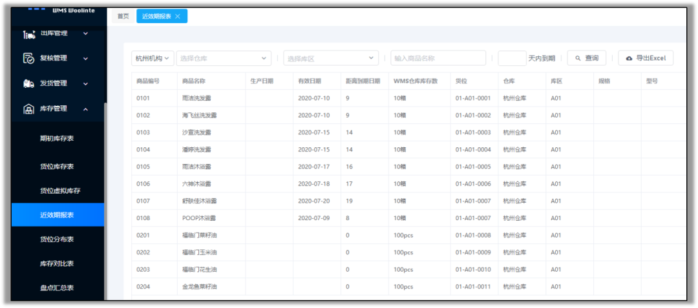
Task: Click the 复核管理 checklist icon
Action: 28,58
